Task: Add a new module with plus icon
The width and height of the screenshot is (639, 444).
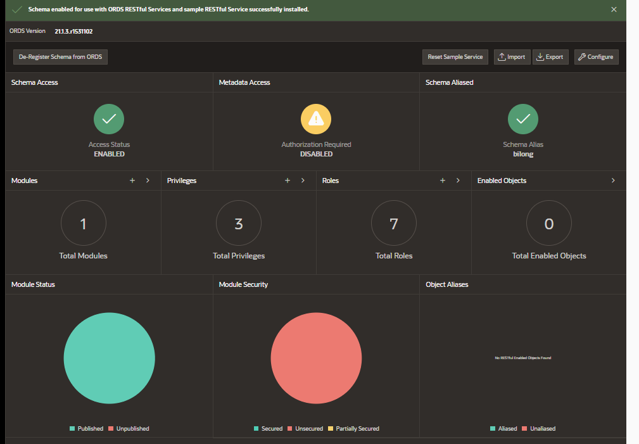Action: (x=132, y=181)
